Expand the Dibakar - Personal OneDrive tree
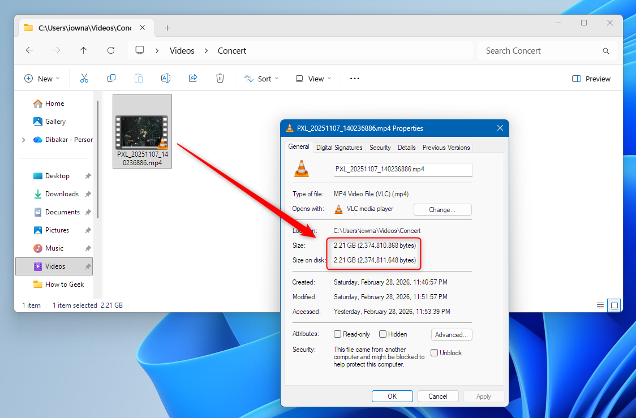 (x=24, y=140)
